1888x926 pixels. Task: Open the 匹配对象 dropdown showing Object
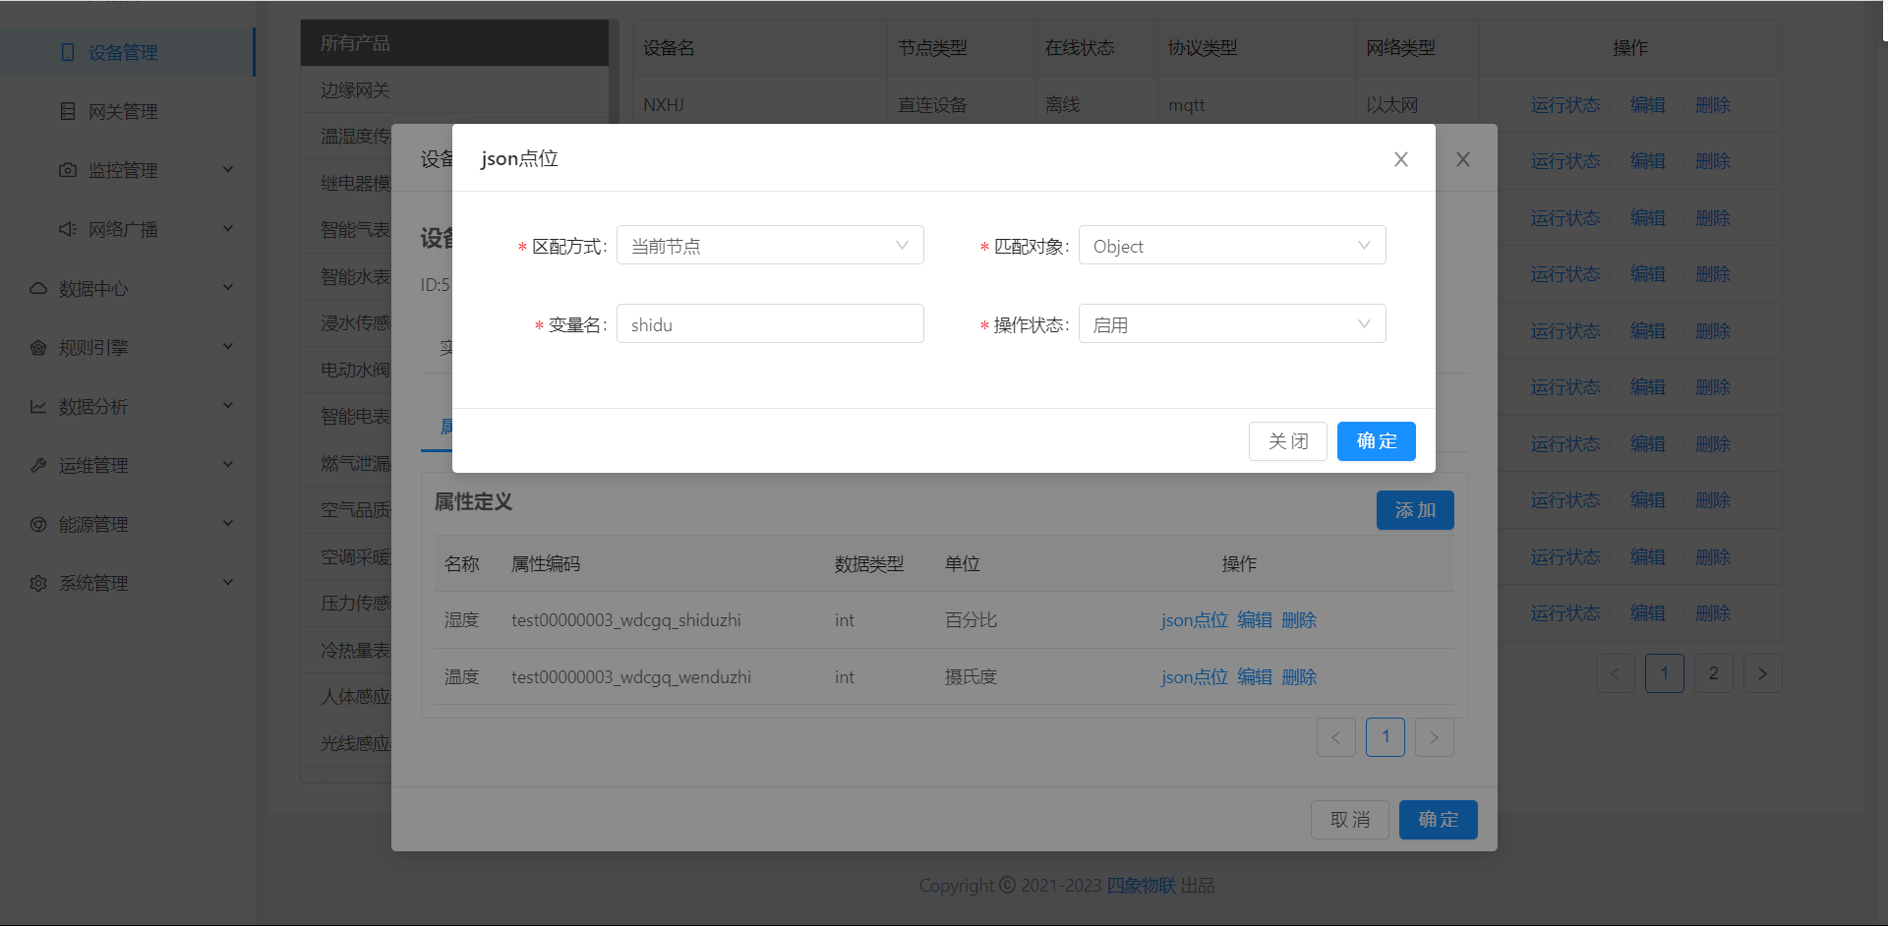coord(1232,245)
